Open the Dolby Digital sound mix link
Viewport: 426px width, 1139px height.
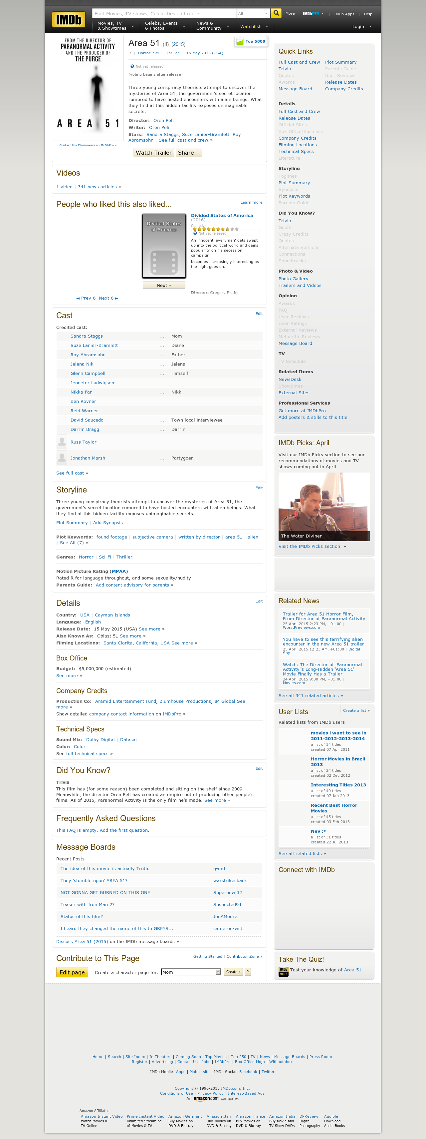(x=100, y=740)
